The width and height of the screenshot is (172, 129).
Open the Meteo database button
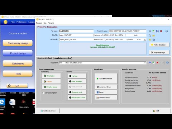pyautogui.click(x=159, y=45)
